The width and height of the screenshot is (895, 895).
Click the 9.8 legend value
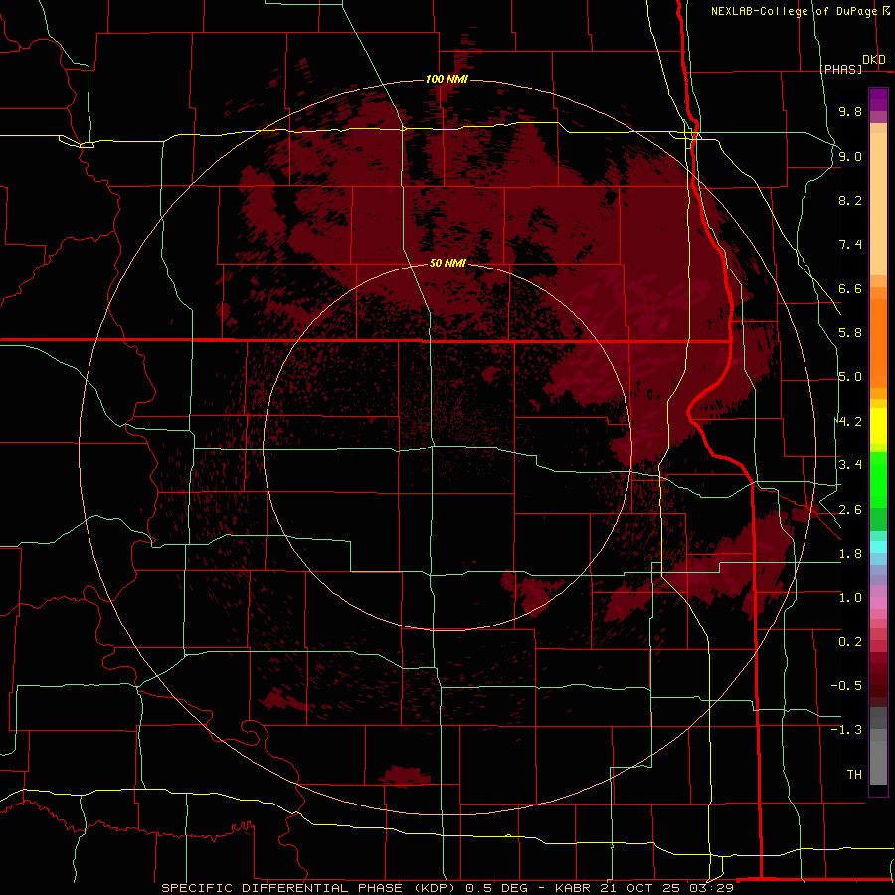tap(850, 111)
